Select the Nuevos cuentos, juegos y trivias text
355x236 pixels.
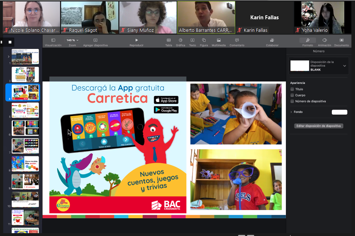[153, 181]
